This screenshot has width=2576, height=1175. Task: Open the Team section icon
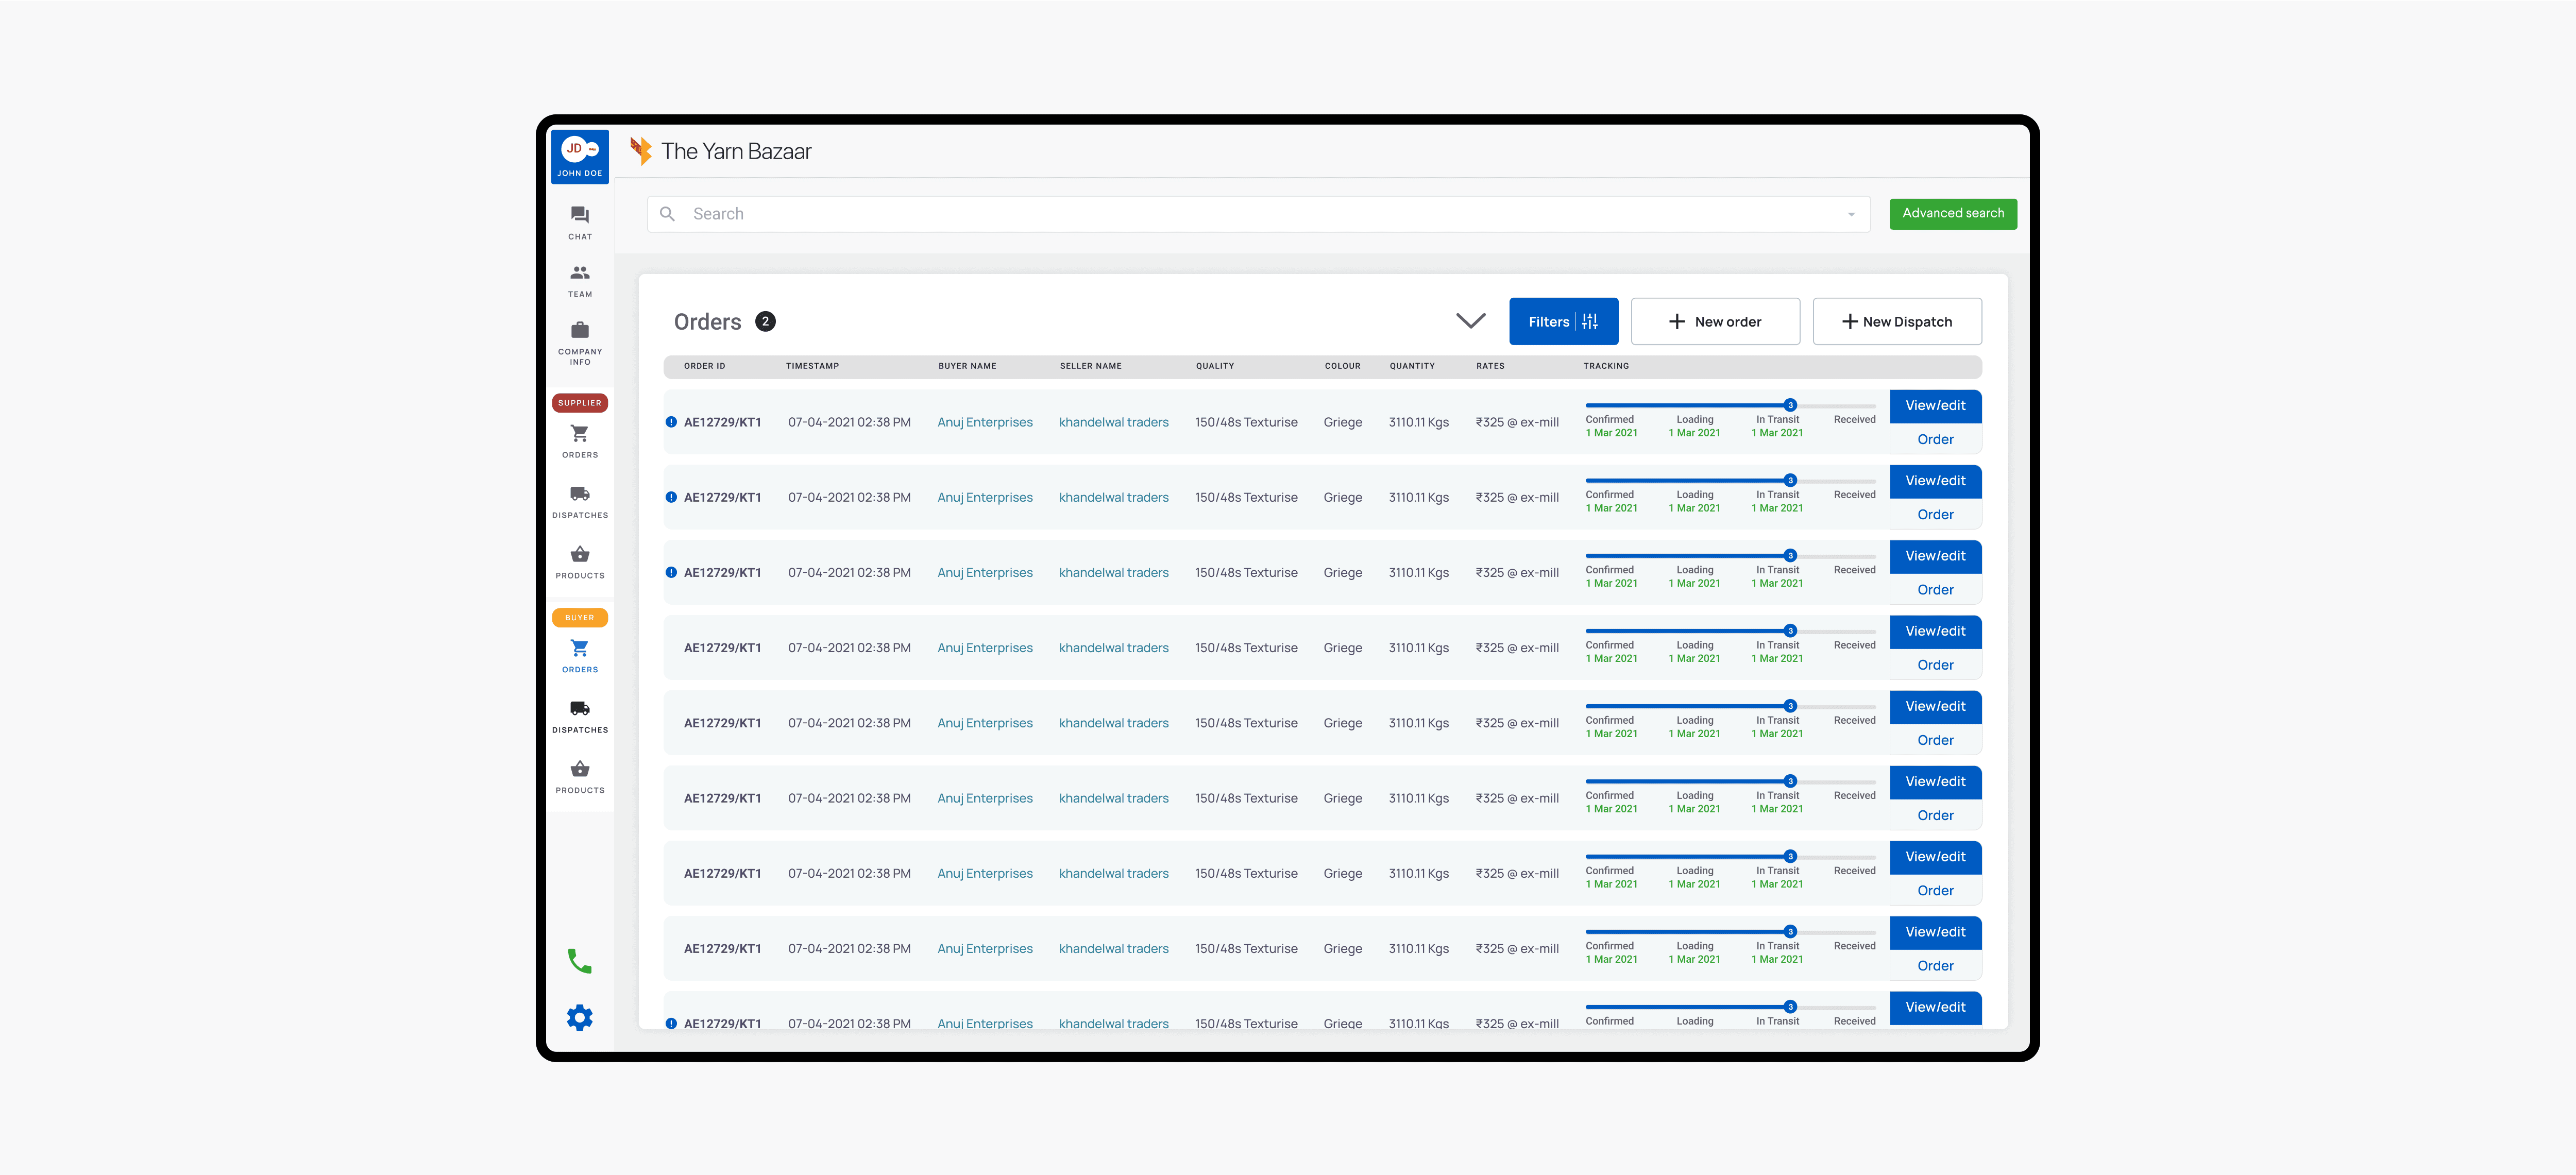point(579,273)
